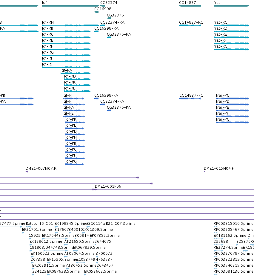
Task: Select the DME1-015H04.F clone label
Action: point(219,169)
